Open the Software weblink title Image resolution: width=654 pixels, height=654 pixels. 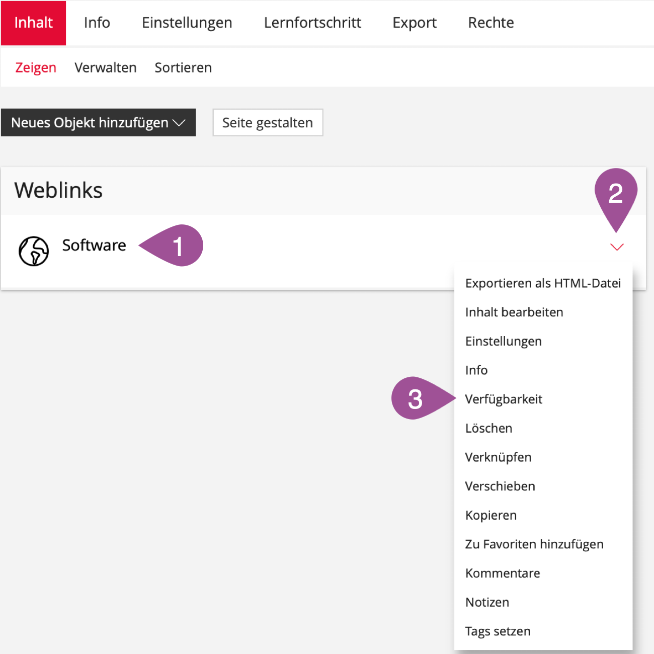coord(94,245)
